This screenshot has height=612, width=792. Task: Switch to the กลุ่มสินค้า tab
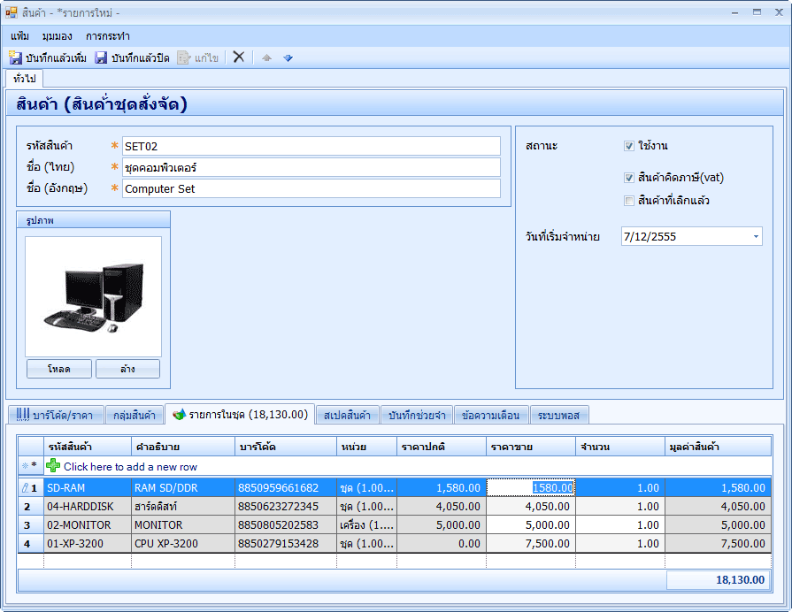[135, 415]
